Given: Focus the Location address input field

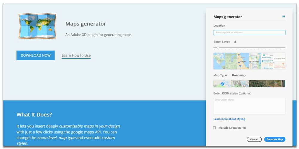Looking at the screenshot, I should (x=249, y=32).
